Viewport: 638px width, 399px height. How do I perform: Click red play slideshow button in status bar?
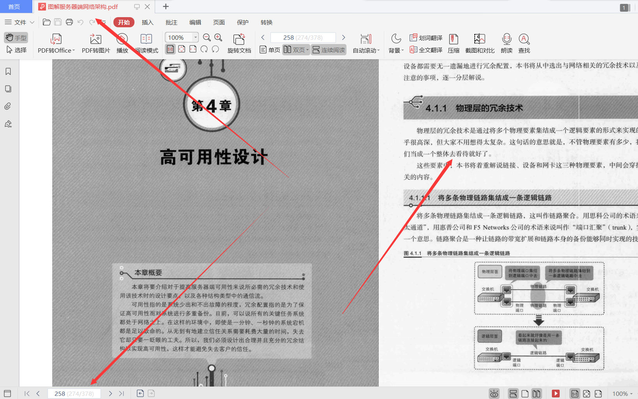tap(556, 394)
